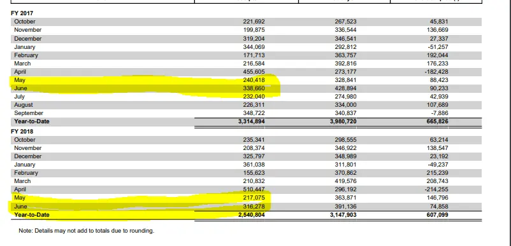Select the FY 2017 total 3,314,894
The height and width of the screenshot is (246, 511).
coord(251,121)
